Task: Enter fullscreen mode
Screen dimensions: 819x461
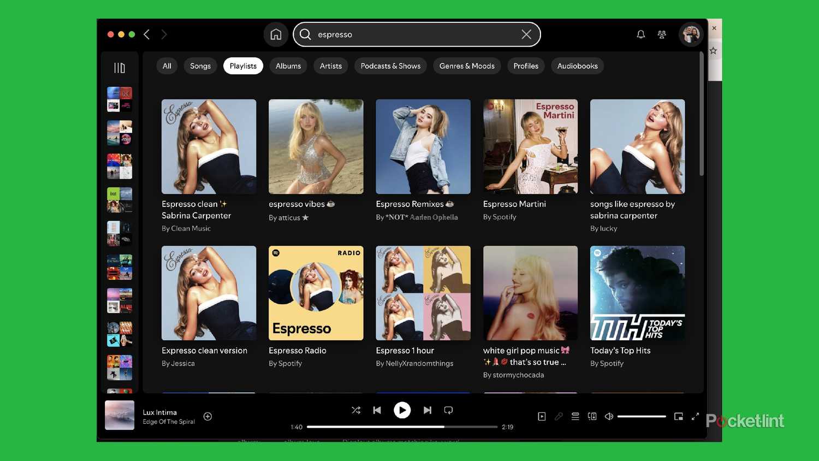Action: (x=695, y=416)
